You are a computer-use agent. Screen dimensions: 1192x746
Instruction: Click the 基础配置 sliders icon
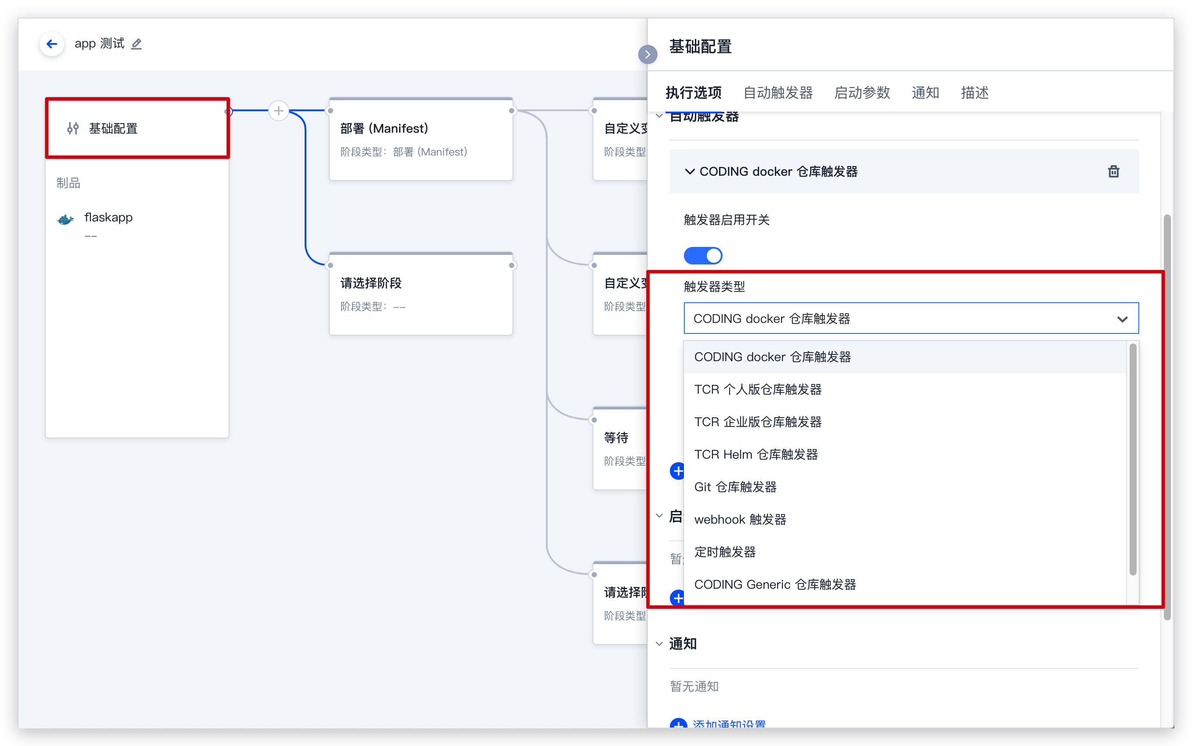point(73,128)
